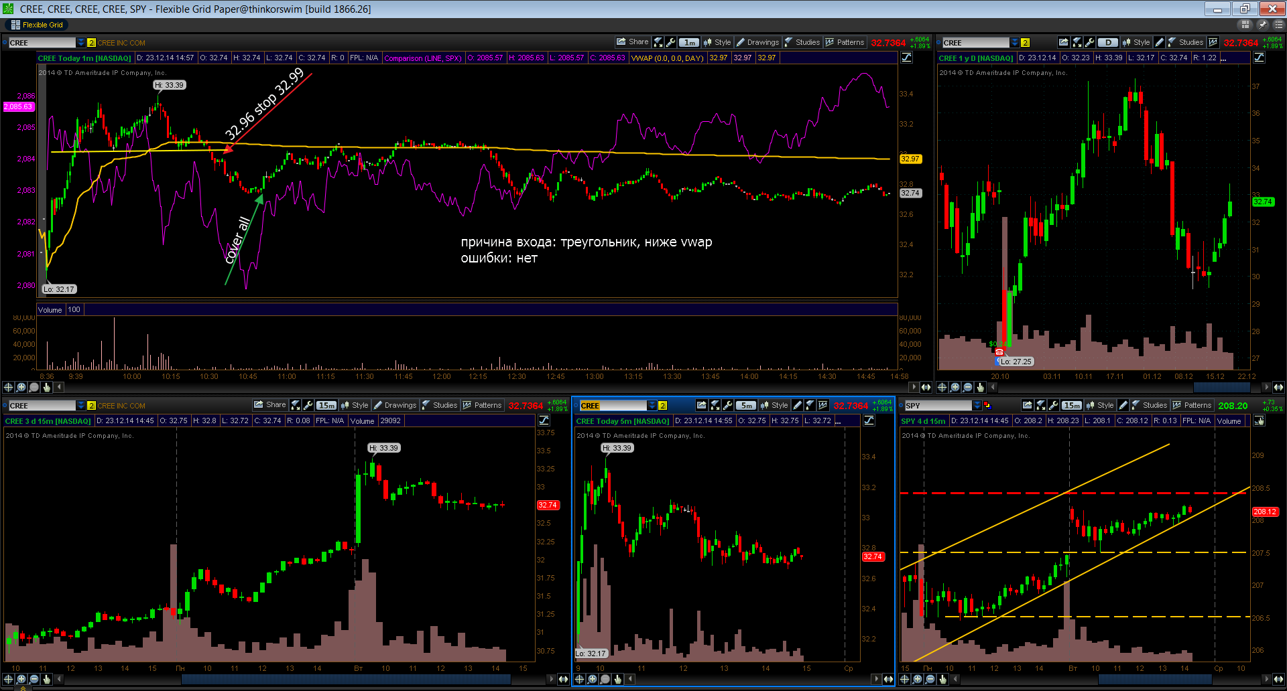Open the drawings pencil on the SPY chart
The height and width of the screenshot is (691, 1287).
point(1123,405)
